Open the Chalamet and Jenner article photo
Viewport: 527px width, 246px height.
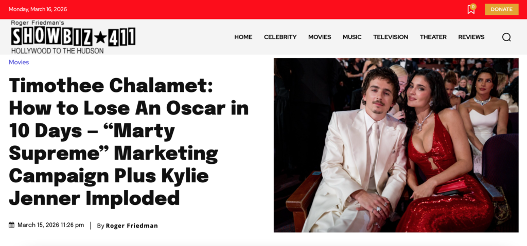(396, 145)
